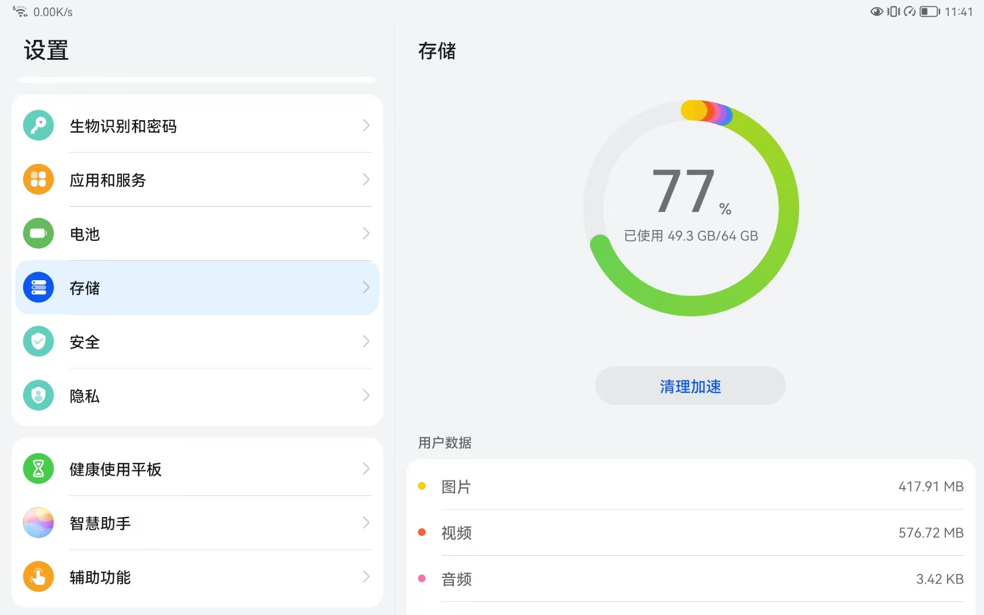Click the security shield icon
Screen dimensions: 984x615
38,342
